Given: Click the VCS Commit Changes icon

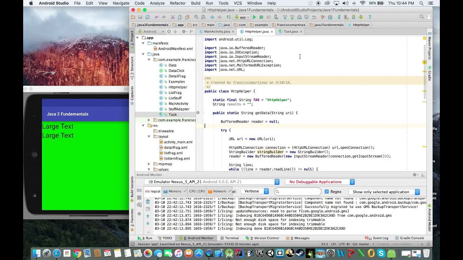Looking at the screenshot, I should coord(292,17).
